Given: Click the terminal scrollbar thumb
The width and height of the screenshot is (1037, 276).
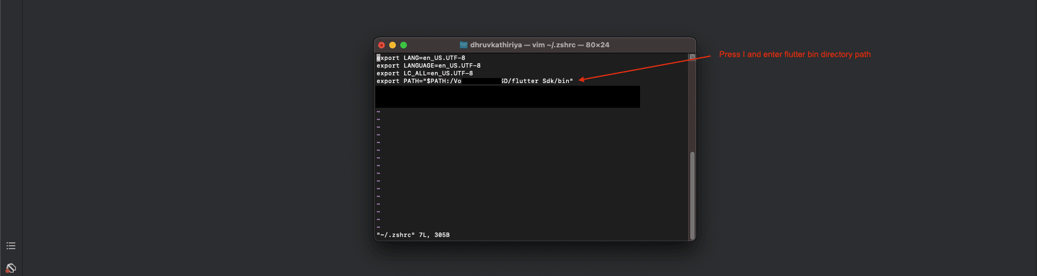Looking at the screenshot, I should [x=692, y=192].
